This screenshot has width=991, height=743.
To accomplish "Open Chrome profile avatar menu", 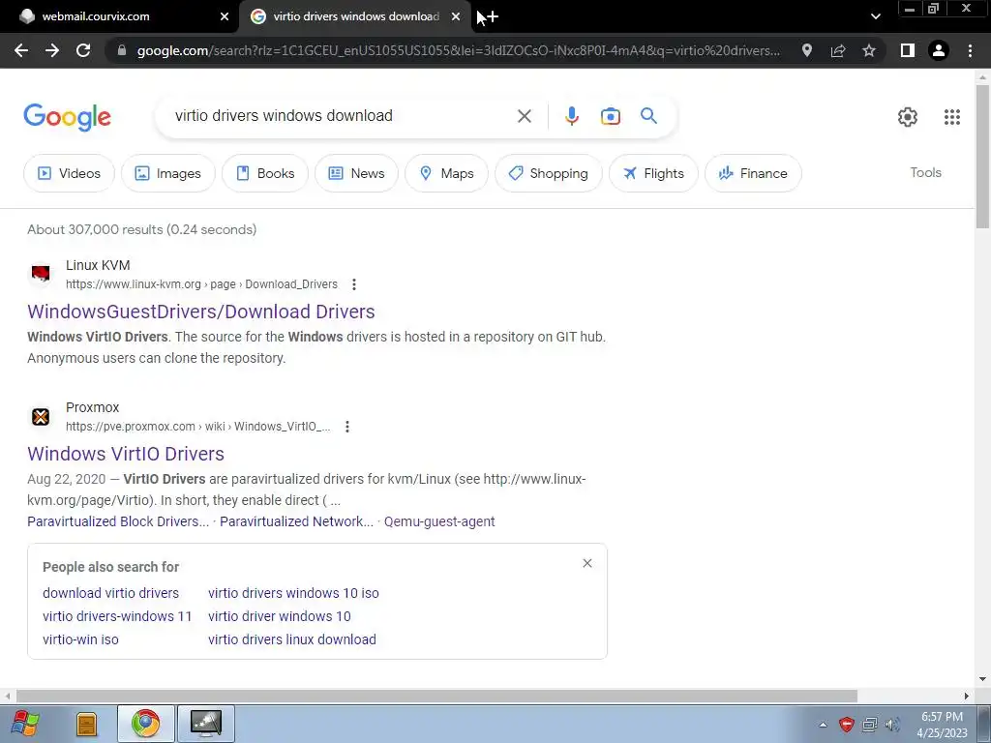I will (939, 50).
